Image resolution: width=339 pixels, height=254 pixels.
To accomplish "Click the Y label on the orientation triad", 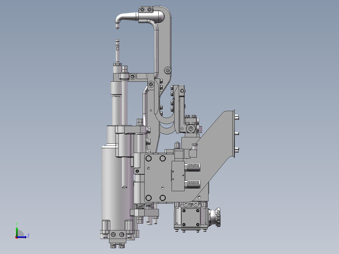I will pos(17,224).
